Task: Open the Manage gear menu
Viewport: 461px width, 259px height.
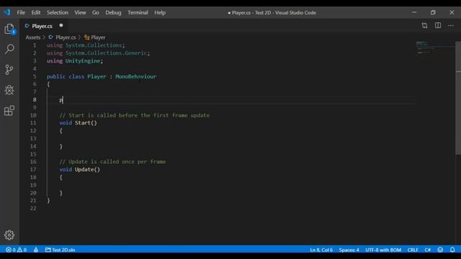Action: [x=9, y=235]
